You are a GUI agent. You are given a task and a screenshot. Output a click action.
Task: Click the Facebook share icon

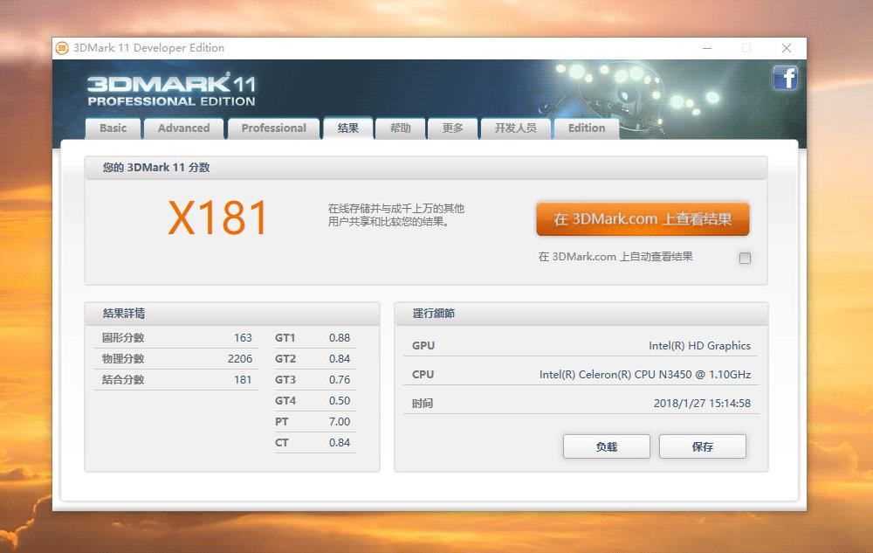coord(786,78)
